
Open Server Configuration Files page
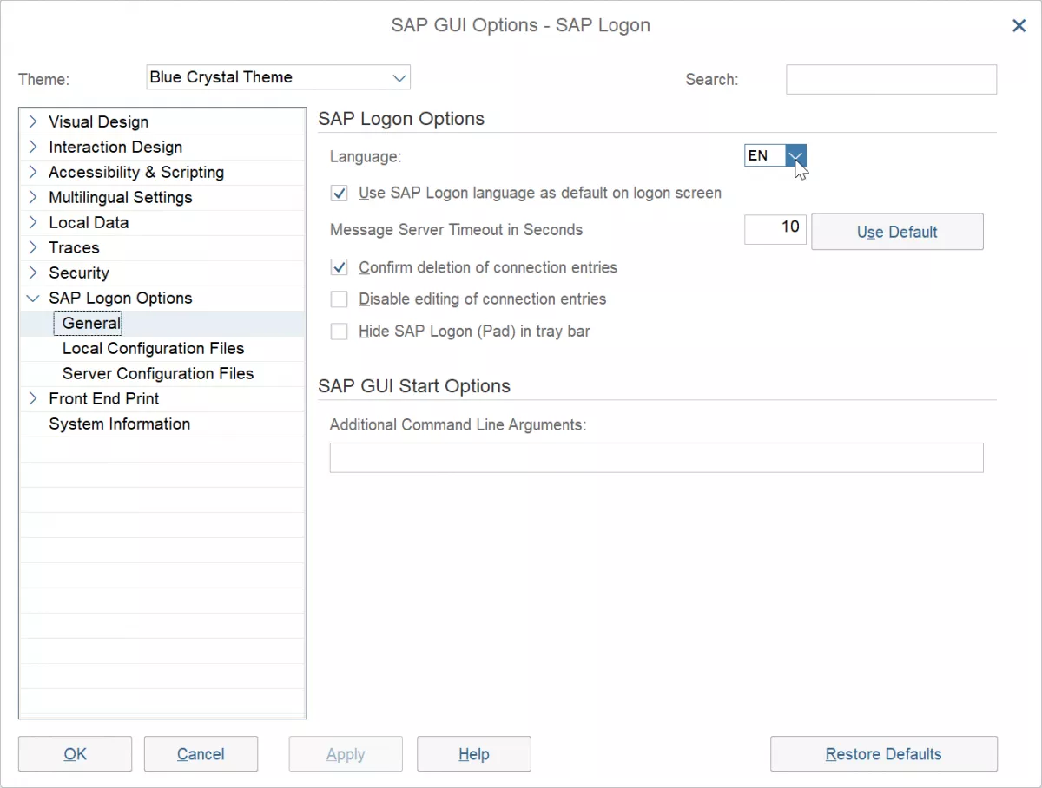158,373
